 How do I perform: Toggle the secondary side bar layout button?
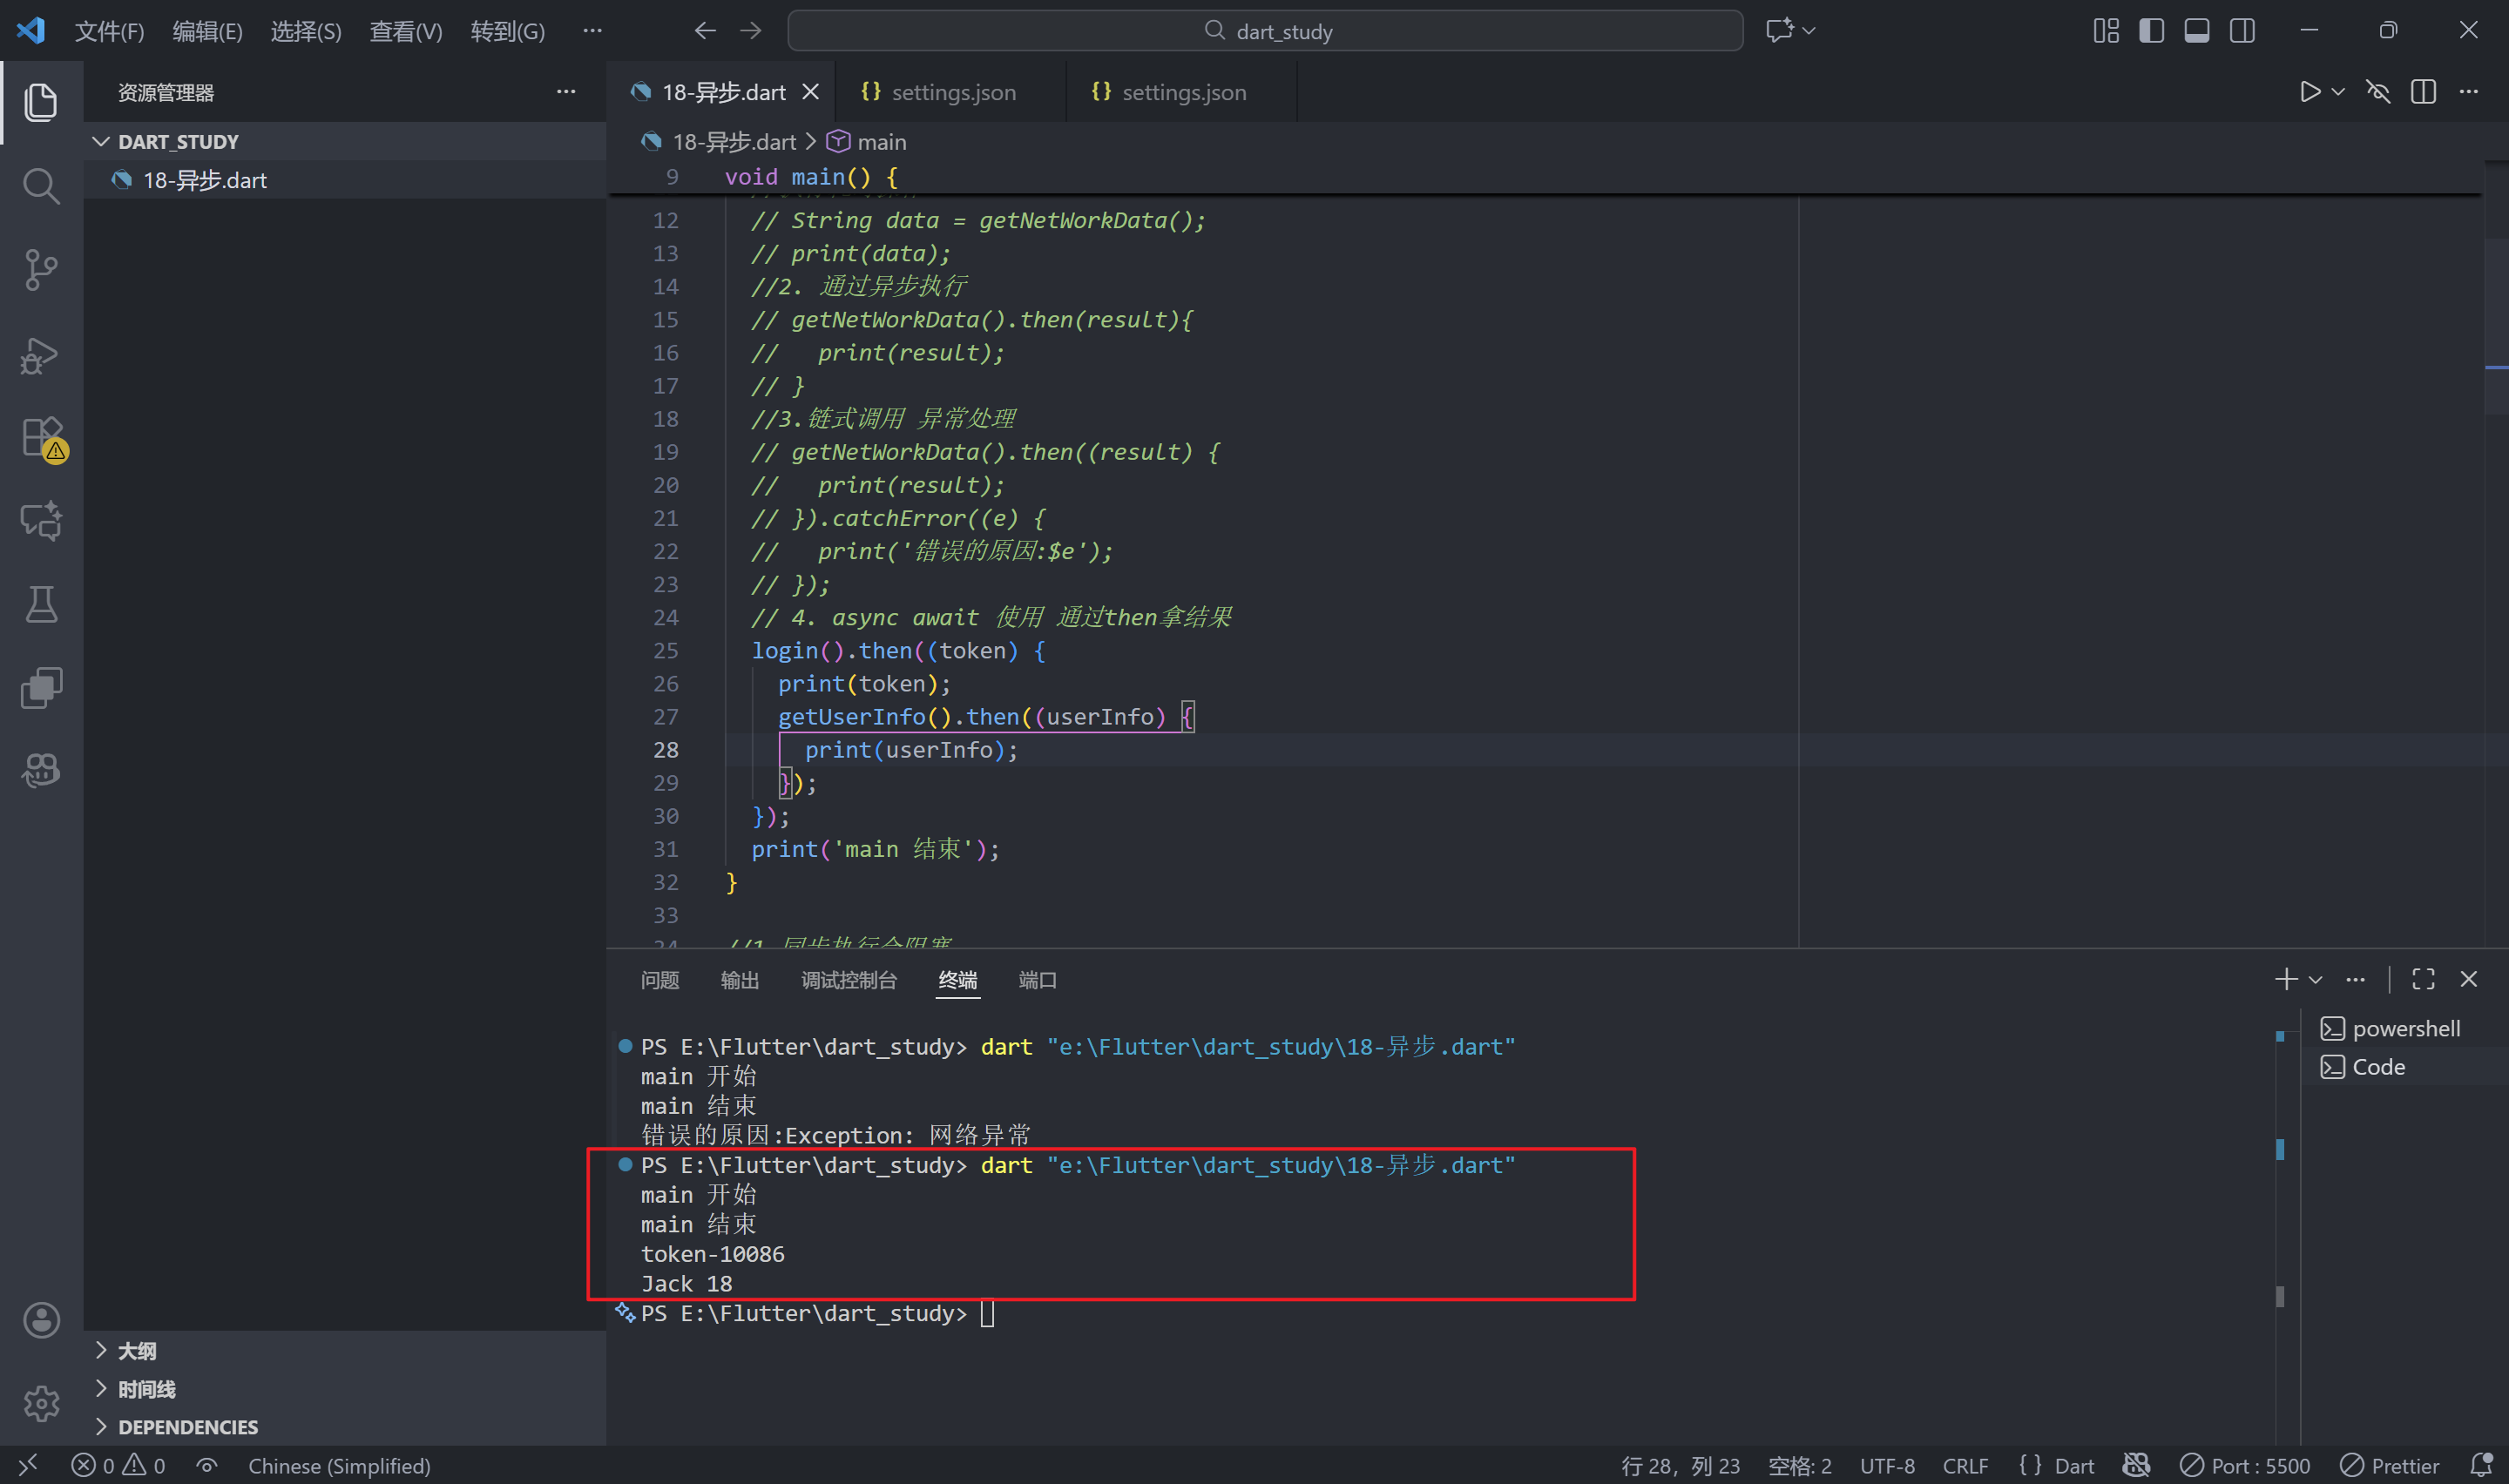pyautogui.click(x=2242, y=31)
